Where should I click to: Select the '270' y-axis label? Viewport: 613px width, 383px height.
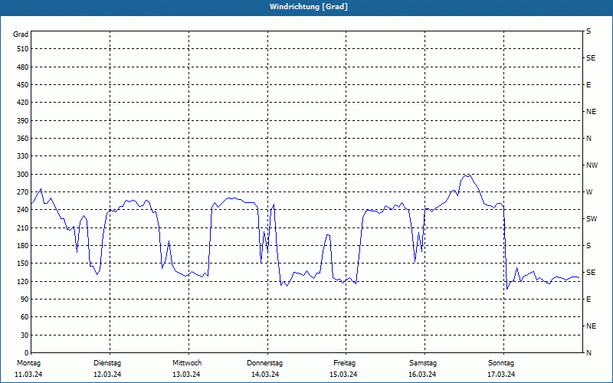tap(23, 192)
